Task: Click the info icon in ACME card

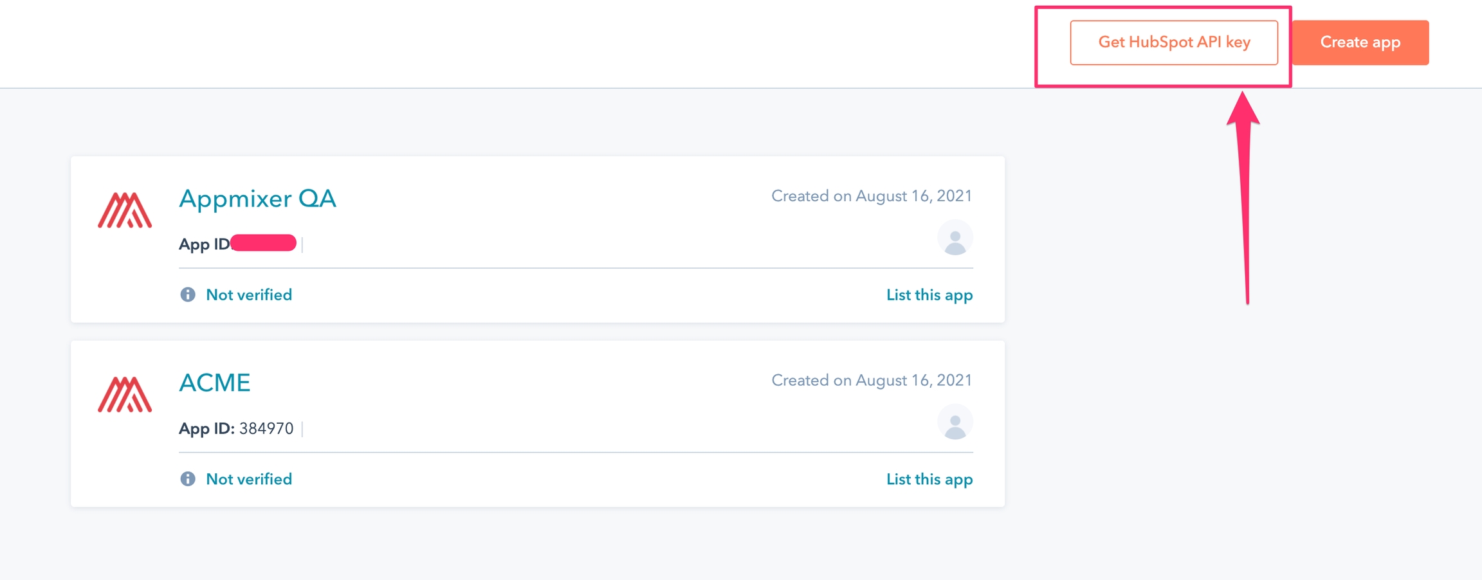Action: pos(188,479)
